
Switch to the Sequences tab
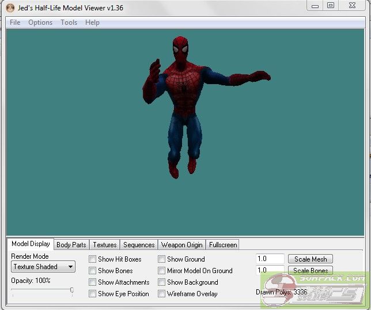click(139, 245)
